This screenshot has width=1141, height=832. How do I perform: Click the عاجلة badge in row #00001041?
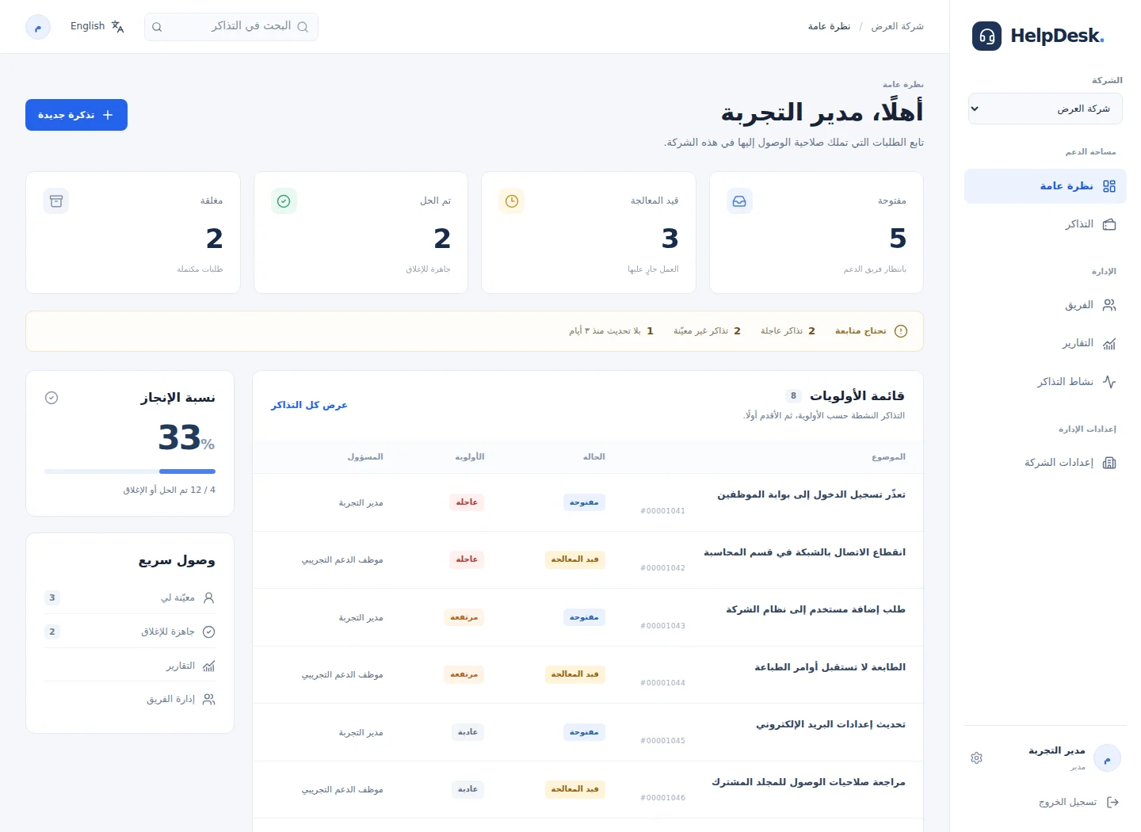coord(467,502)
